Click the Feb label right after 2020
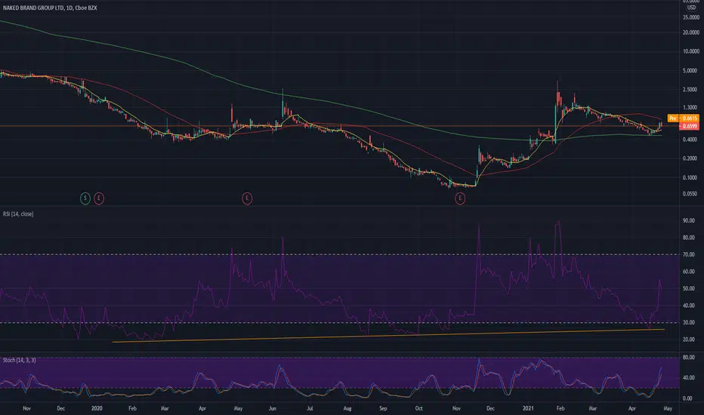 (x=132, y=408)
